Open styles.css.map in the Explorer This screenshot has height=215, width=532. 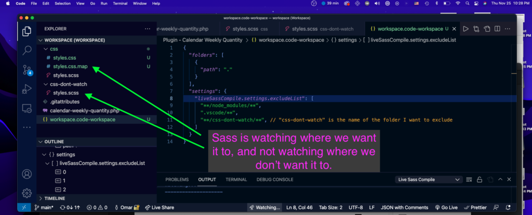pos(70,66)
